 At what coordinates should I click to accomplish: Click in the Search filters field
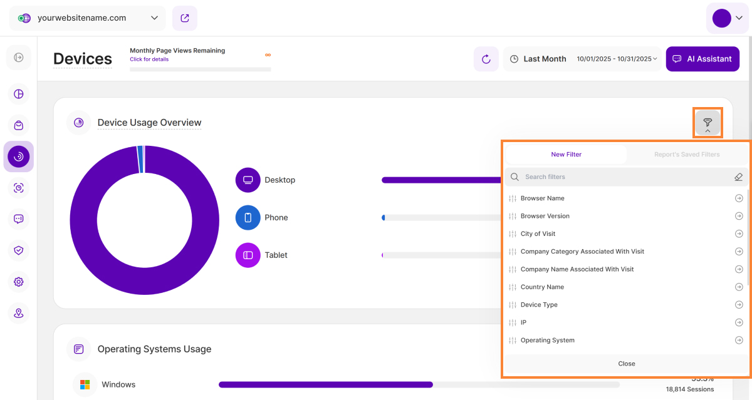pos(620,177)
